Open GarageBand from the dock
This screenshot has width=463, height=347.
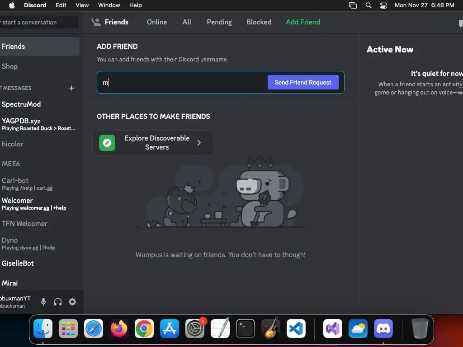tap(271, 328)
